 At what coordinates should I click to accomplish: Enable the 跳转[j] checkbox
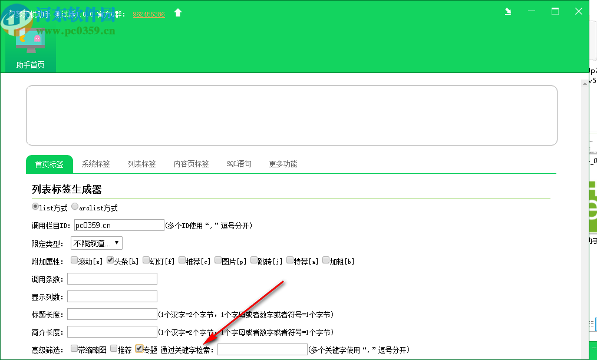(254, 260)
